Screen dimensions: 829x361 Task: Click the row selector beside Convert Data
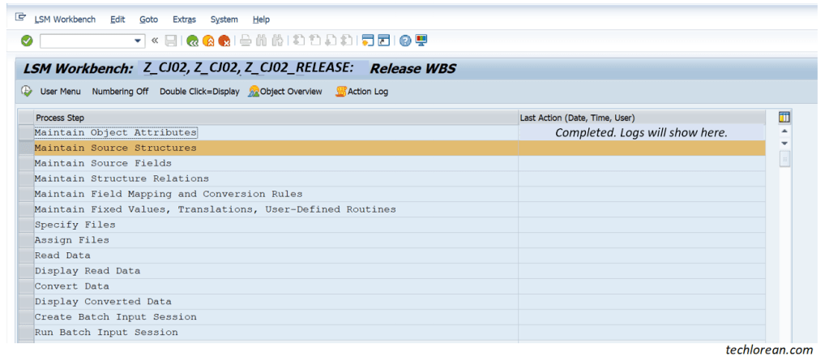click(x=26, y=286)
